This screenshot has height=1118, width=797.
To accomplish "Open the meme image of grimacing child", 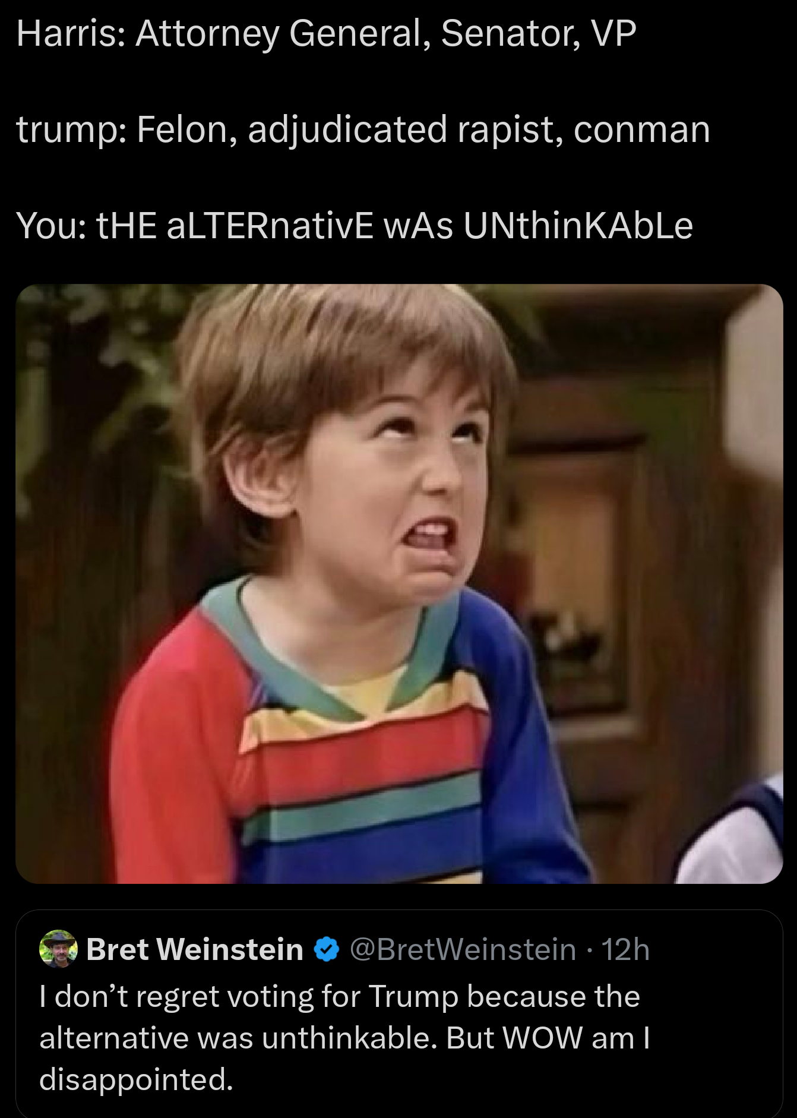I will pos(399,584).
